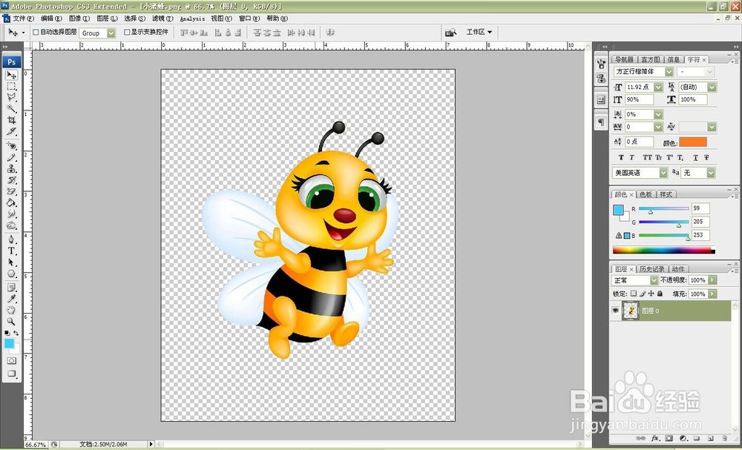This screenshot has width=742, height=450.
Task: Select the Notes tool
Action: [x=11, y=288]
